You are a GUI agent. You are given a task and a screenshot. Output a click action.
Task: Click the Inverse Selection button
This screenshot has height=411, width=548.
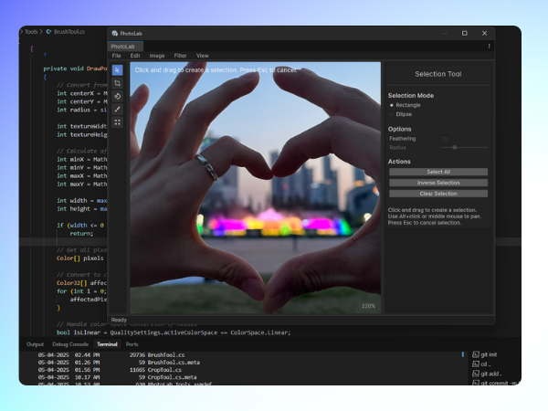pos(438,183)
